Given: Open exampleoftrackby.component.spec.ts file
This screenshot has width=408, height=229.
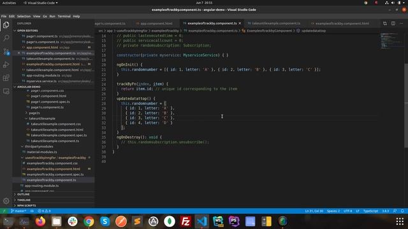Looking at the screenshot, I should tap(55, 174).
